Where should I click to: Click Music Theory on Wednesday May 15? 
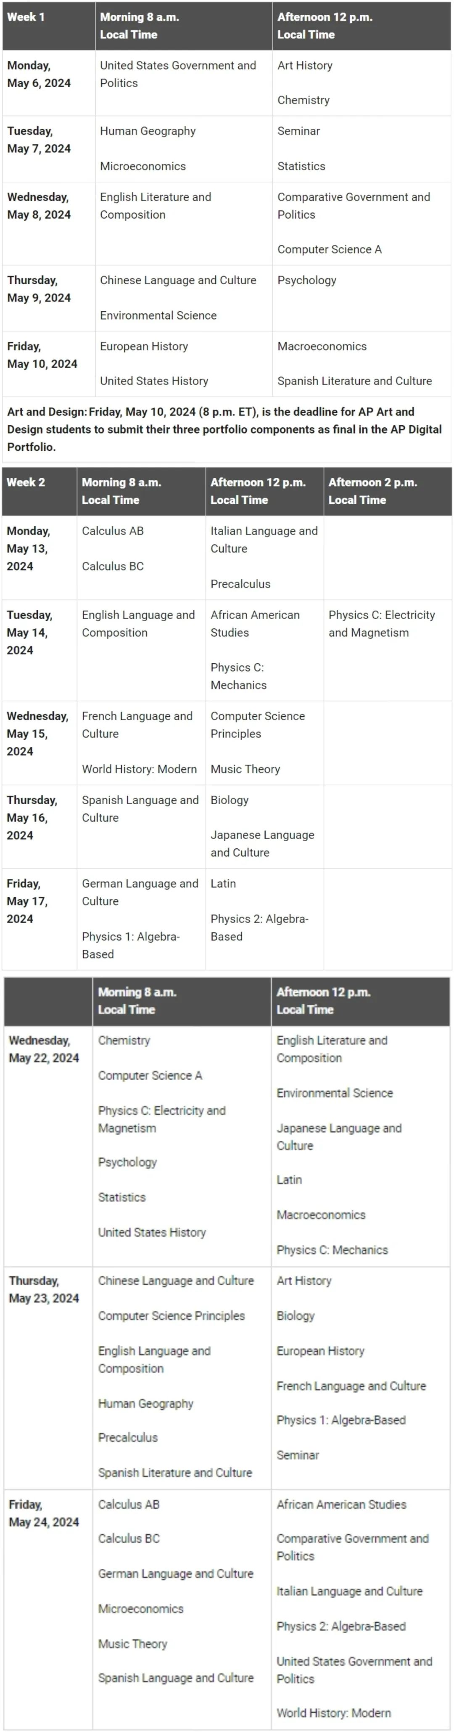point(245,769)
